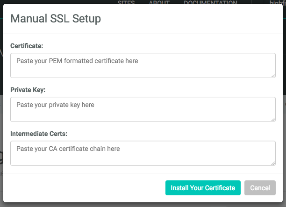Click the Certificate text area
This screenshot has width=286, height=207.
coord(143,65)
